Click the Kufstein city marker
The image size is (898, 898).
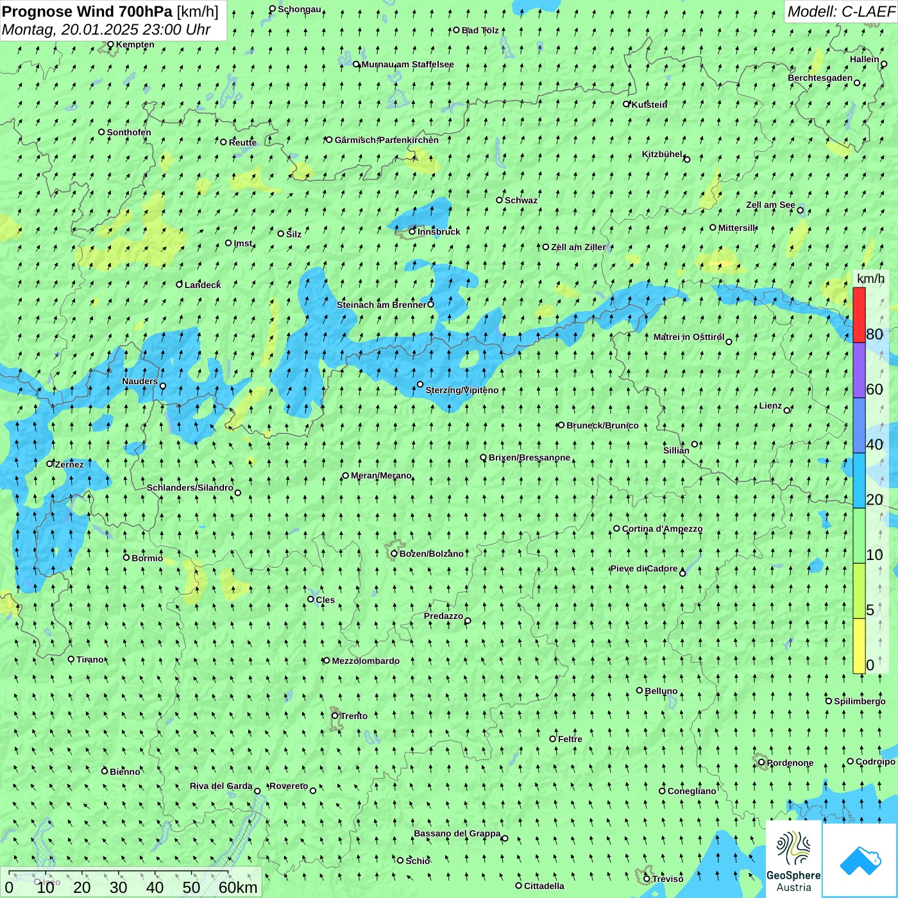[x=627, y=104]
